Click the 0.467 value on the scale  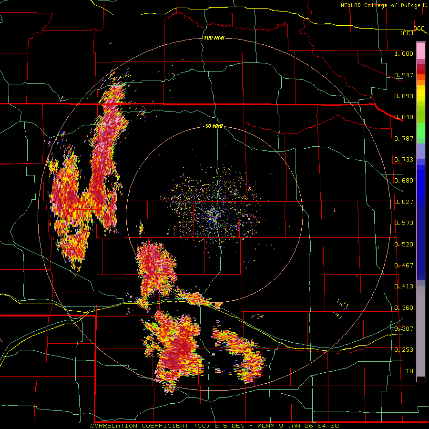pos(404,266)
